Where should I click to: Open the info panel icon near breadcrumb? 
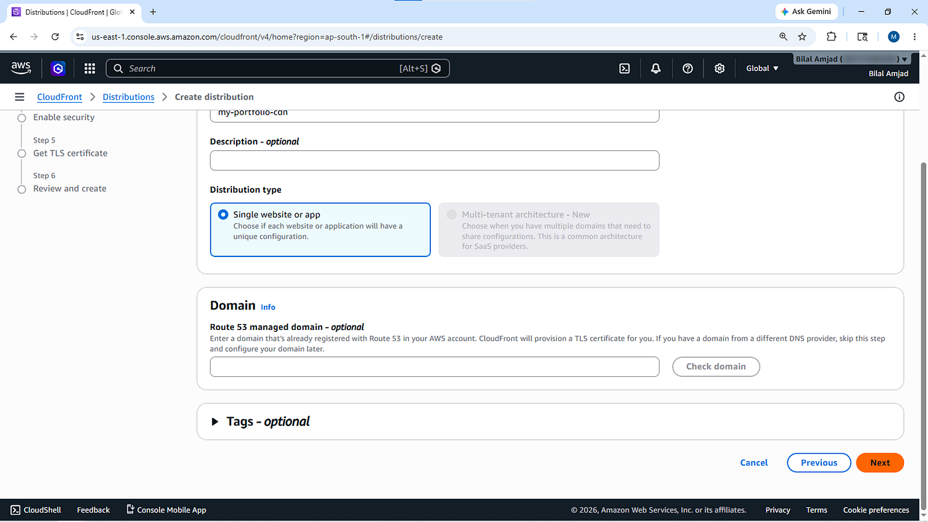point(899,97)
